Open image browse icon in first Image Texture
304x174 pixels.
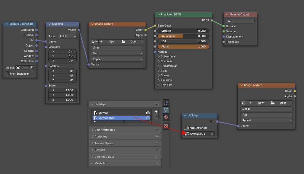pyautogui.click(x=95, y=41)
